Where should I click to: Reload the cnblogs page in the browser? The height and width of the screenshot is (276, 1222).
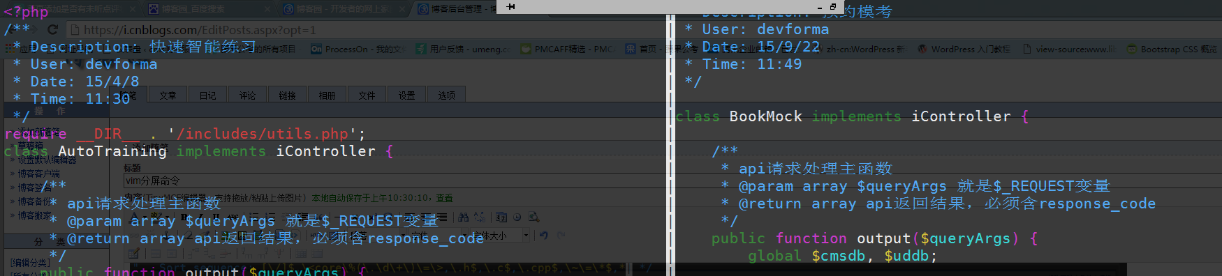52,30
